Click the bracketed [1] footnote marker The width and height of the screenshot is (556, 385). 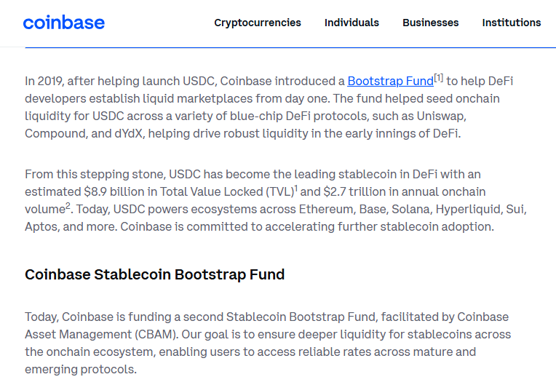click(x=439, y=78)
